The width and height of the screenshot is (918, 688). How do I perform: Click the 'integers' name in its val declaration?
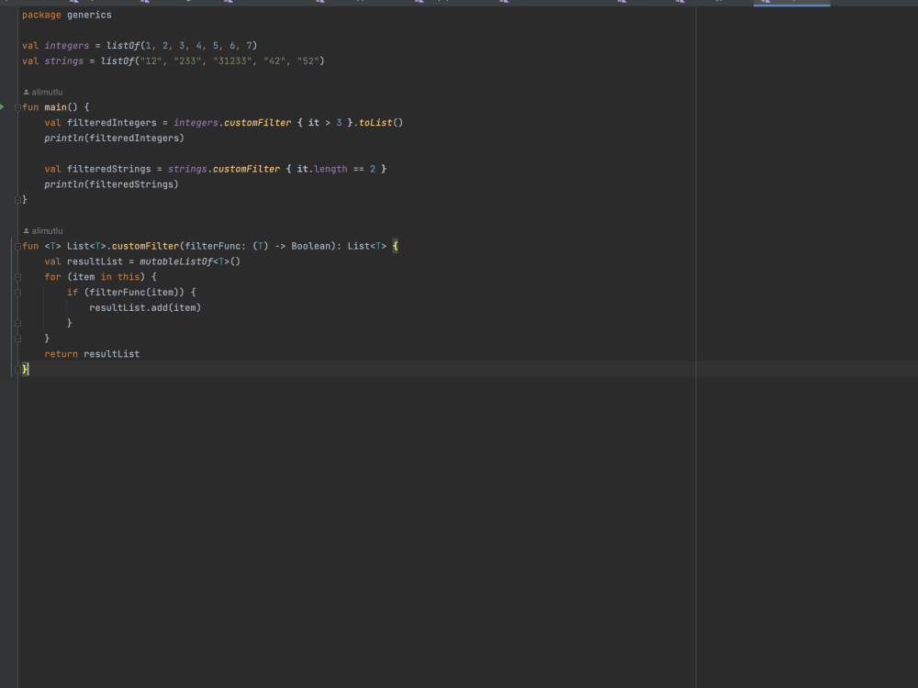[x=67, y=46]
